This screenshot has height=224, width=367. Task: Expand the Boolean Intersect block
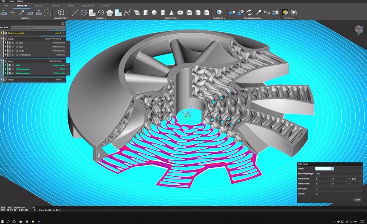click(6, 73)
